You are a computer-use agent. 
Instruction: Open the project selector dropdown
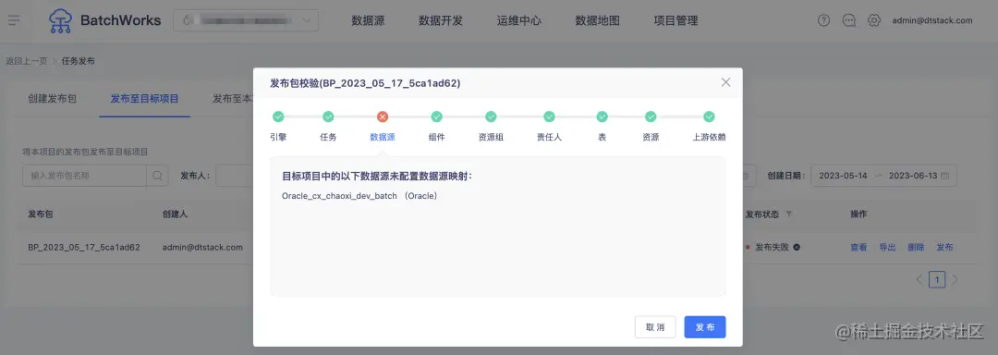246,20
